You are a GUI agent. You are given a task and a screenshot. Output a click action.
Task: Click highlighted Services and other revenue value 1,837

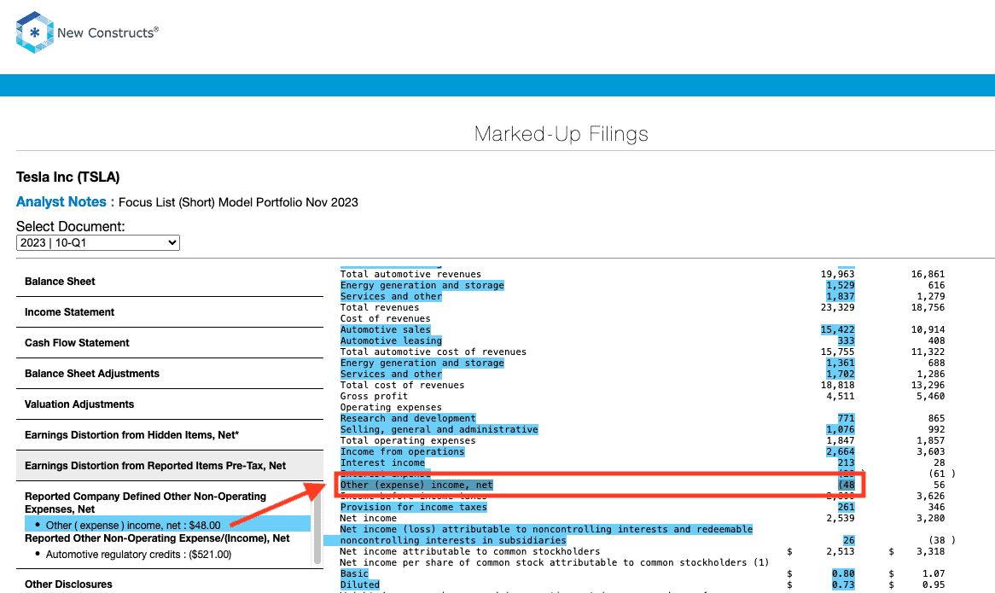point(841,296)
